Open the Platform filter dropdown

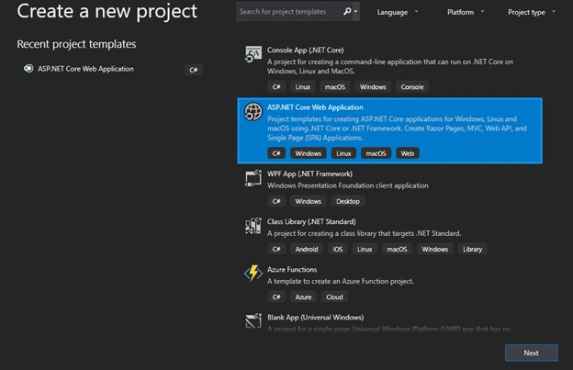pos(466,12)
